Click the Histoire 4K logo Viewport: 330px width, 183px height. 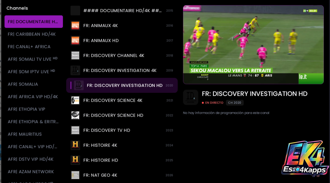(x=75, y=145)
